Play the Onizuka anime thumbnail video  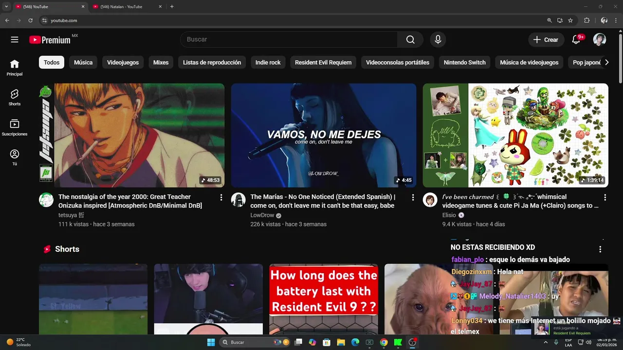[x=131, y=135]
